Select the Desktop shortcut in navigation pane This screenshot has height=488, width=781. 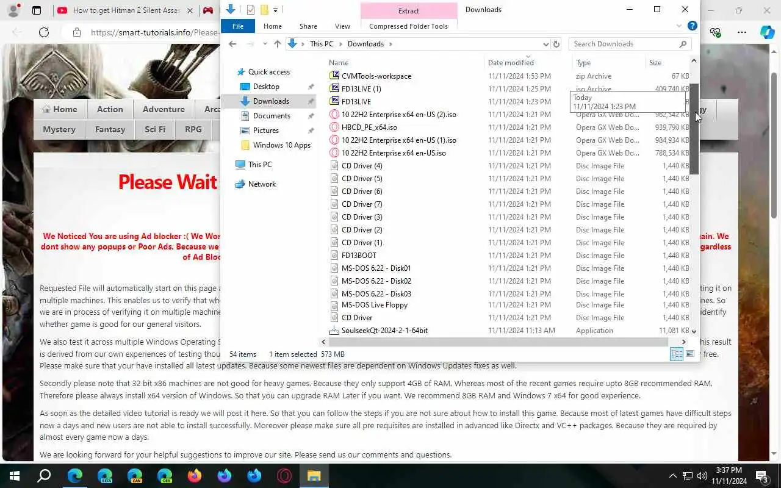click(x=266, y=87)
